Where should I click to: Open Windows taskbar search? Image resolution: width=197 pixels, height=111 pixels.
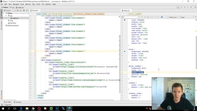click(x=9, y=109)
